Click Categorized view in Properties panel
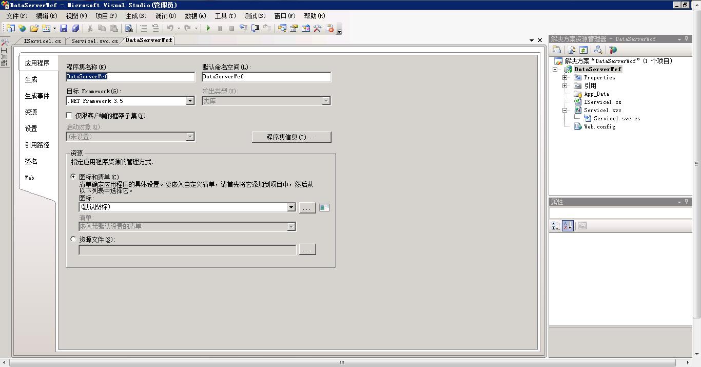The height and width of the screenshot is (367, 701). pyautogui.click(x=556, y=226)
